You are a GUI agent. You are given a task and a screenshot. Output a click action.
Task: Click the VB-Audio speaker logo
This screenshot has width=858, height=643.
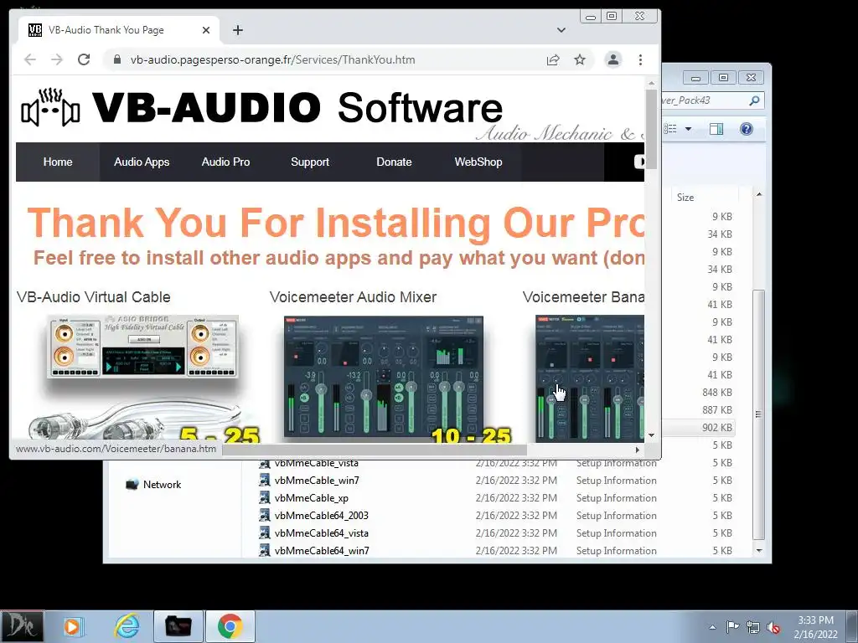coord(50,107)
